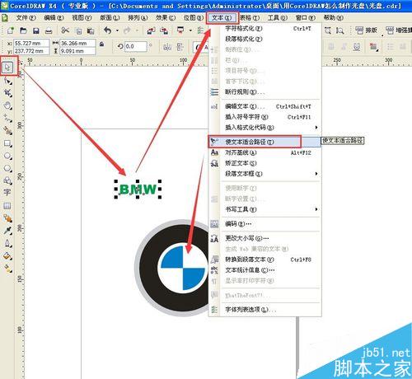Screen dimensions: 412x379
Task: Toggle the lock ratio padlock
Action: pos(102,44)
